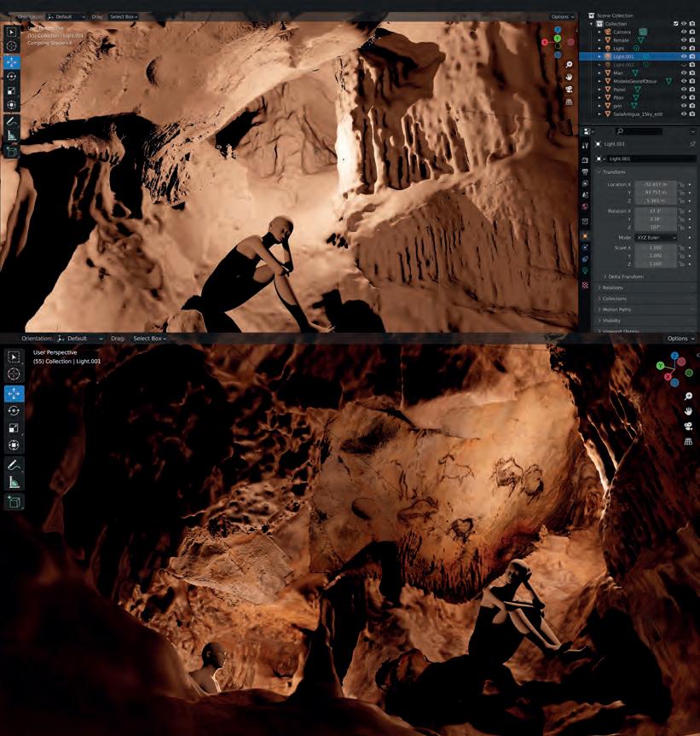Click the zoom magnifier in the lower viewport
This screenshot has width=700, height=736.
(688, 397)
